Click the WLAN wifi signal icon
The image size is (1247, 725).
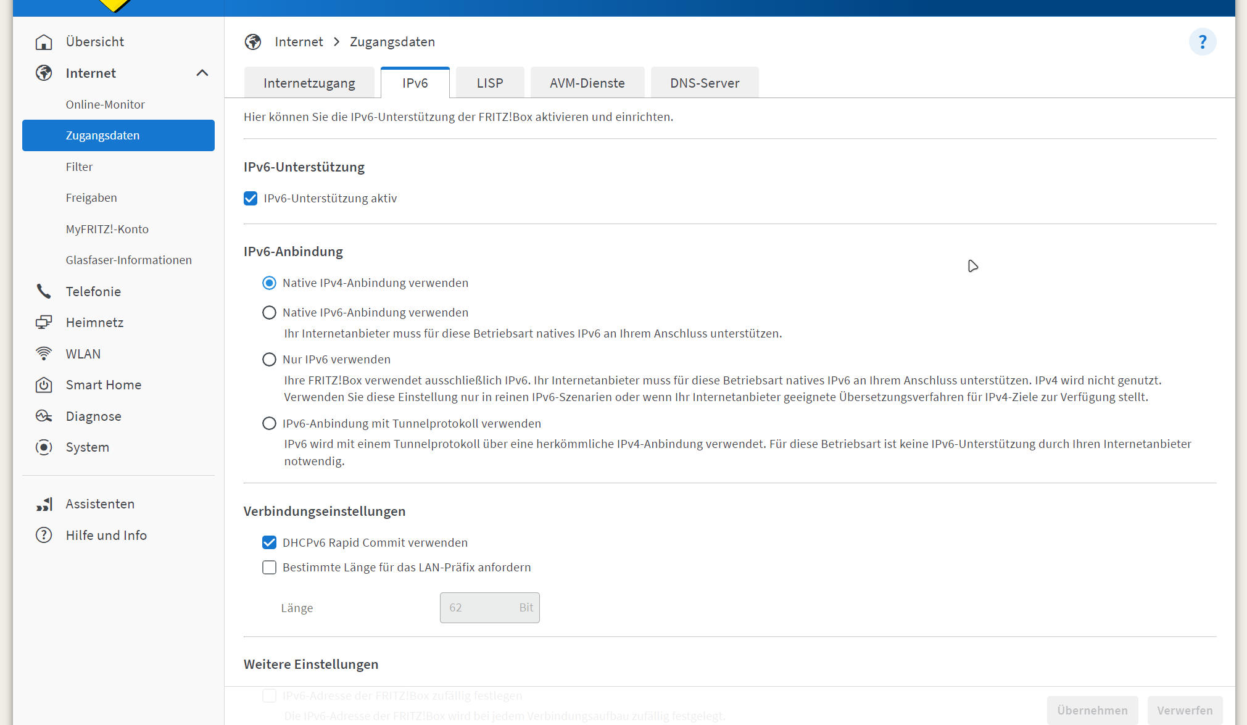44,354
